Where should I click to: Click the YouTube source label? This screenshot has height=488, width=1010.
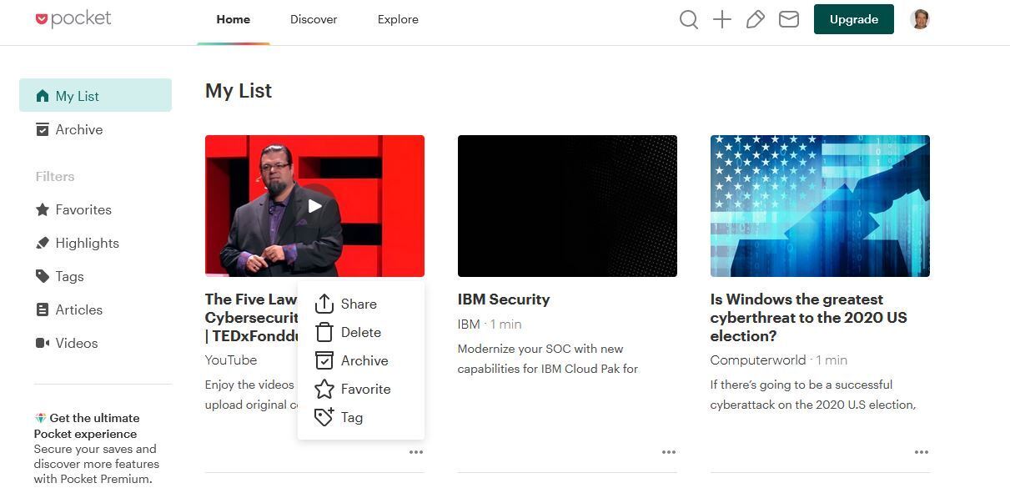[231, 360]
